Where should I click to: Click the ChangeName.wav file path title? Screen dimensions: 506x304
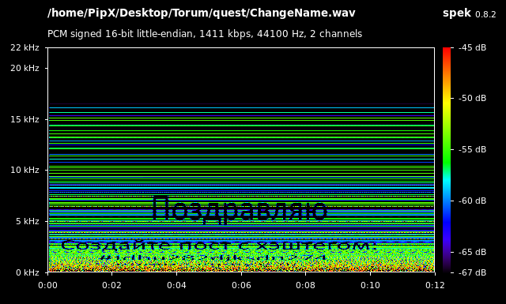pyautogui.click(x=201, y=13)
